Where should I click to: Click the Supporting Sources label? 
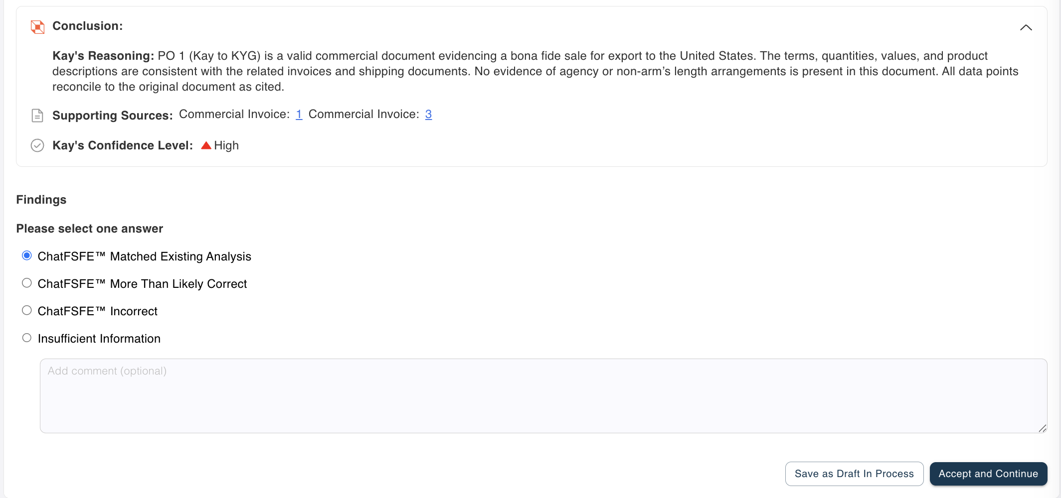[113, 116]
